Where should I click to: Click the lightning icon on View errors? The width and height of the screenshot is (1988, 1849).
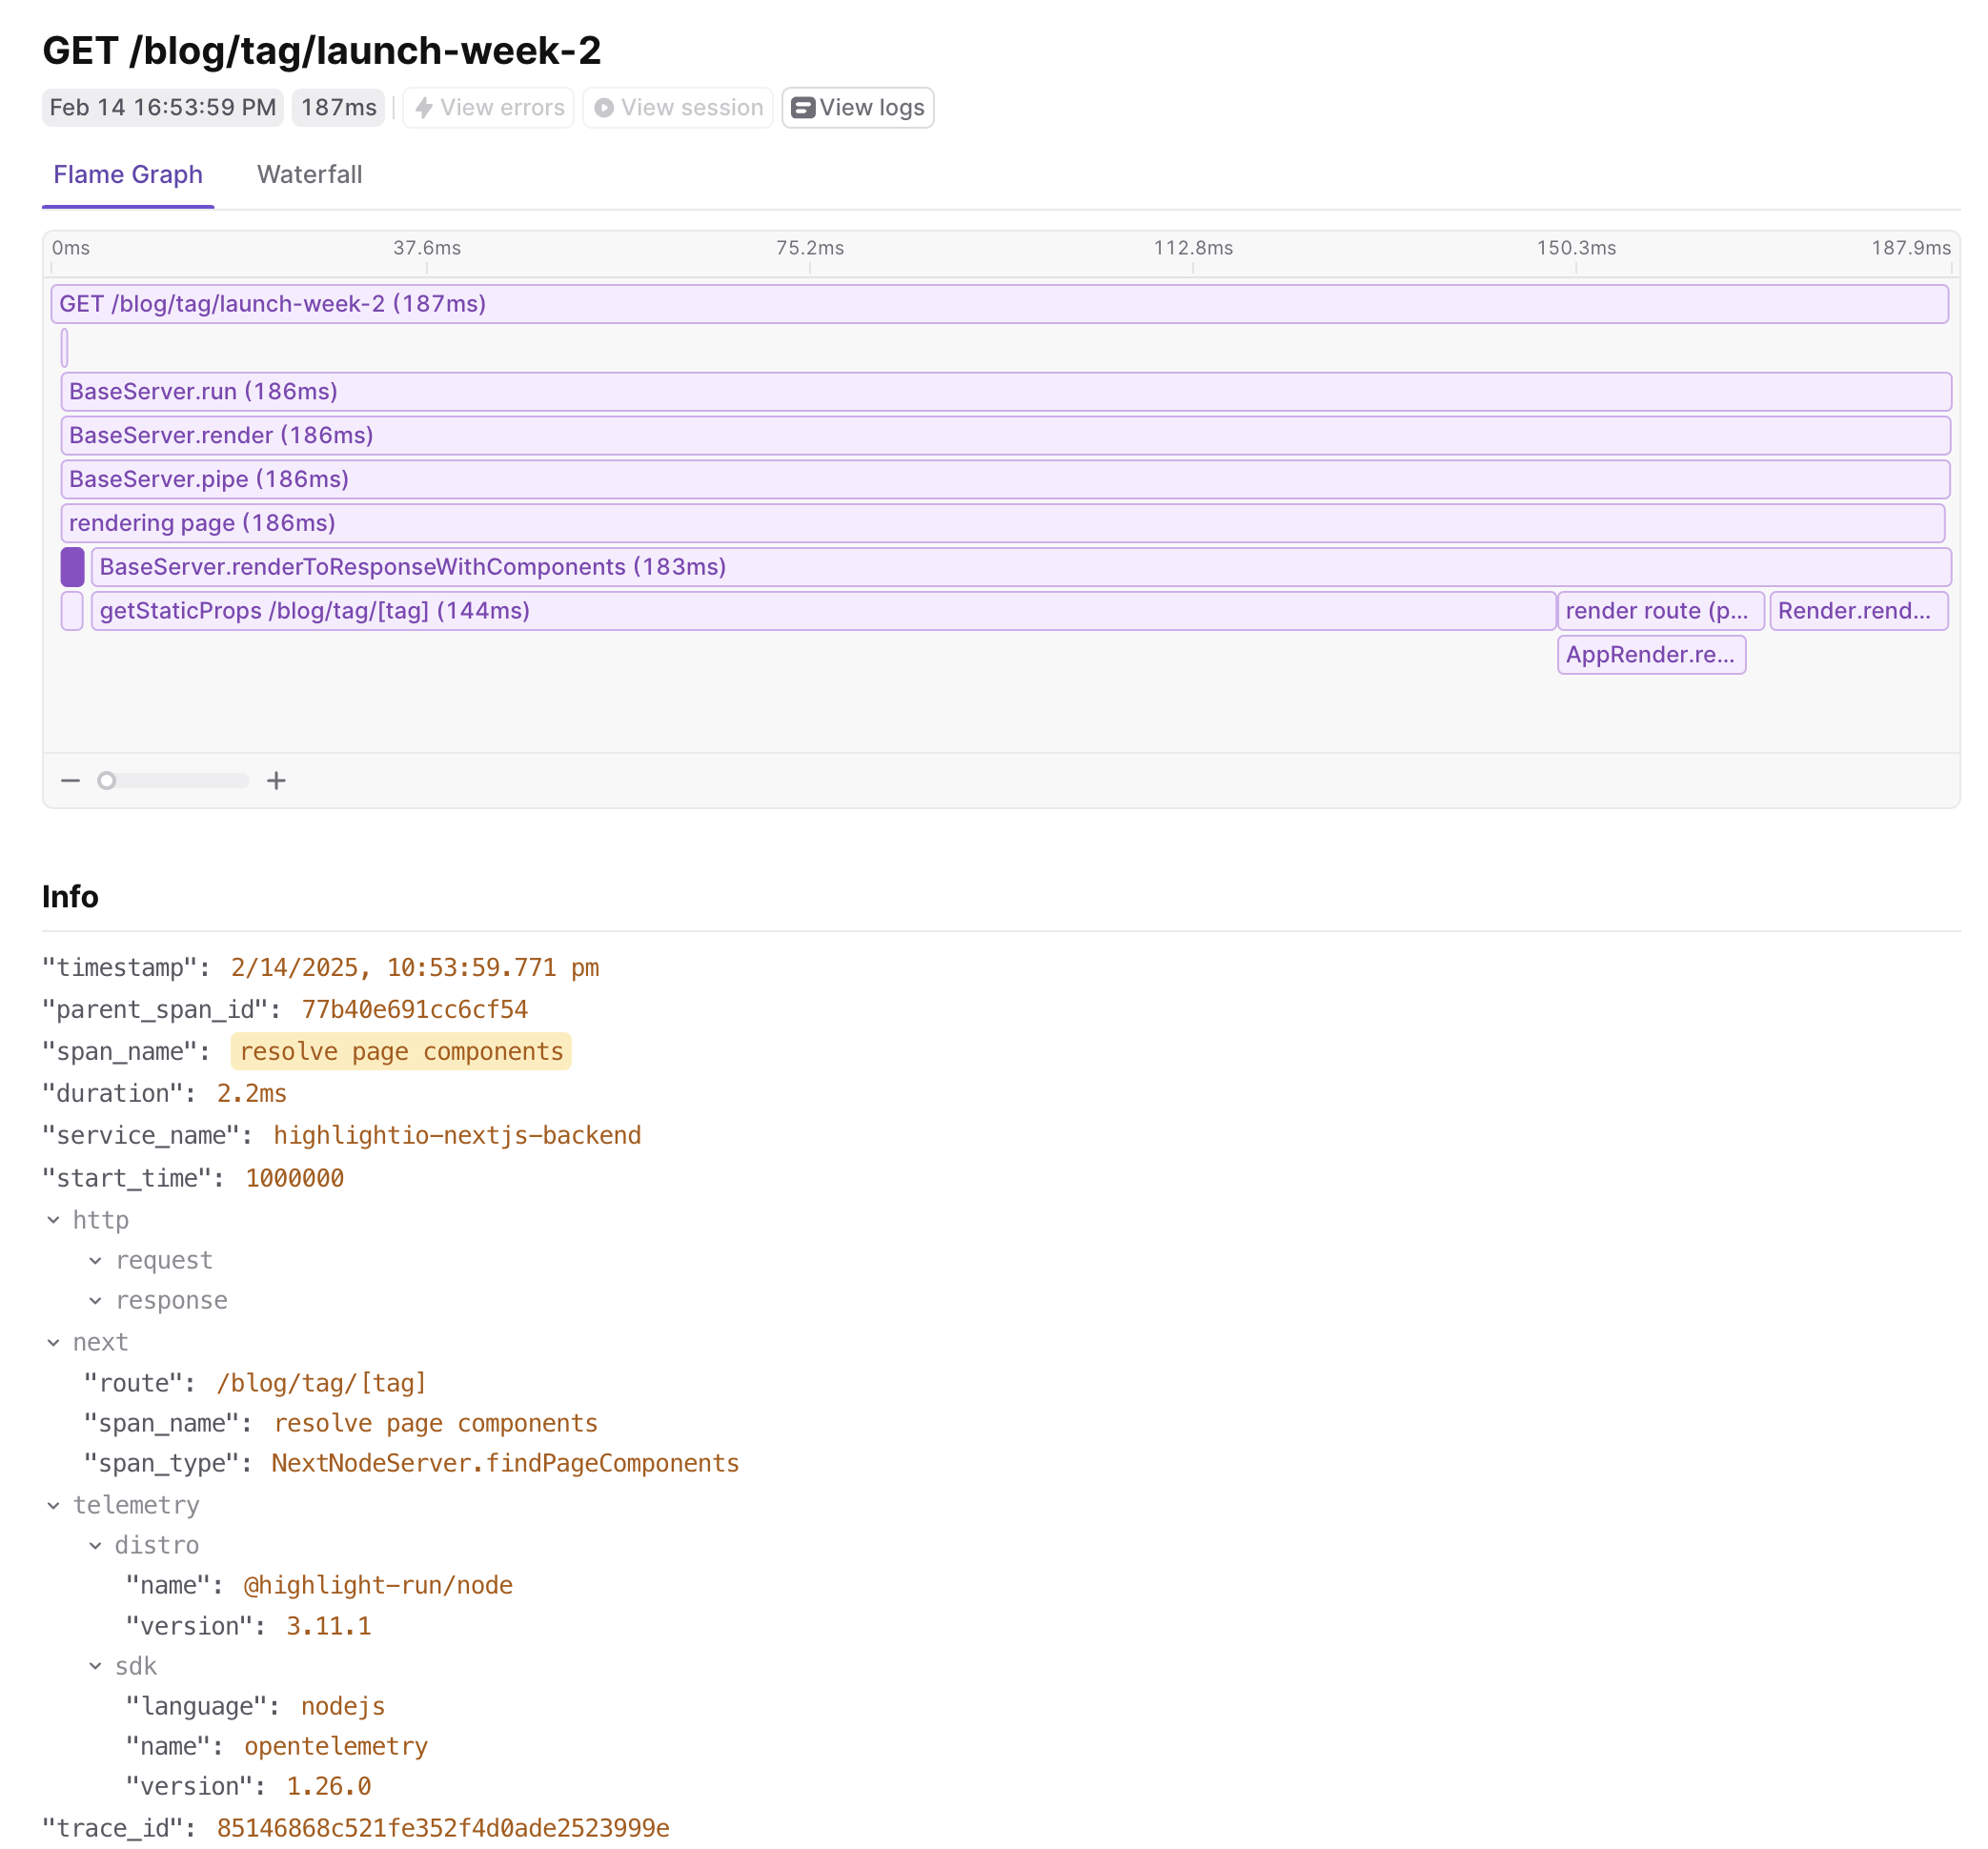click(x=424, y=107)
